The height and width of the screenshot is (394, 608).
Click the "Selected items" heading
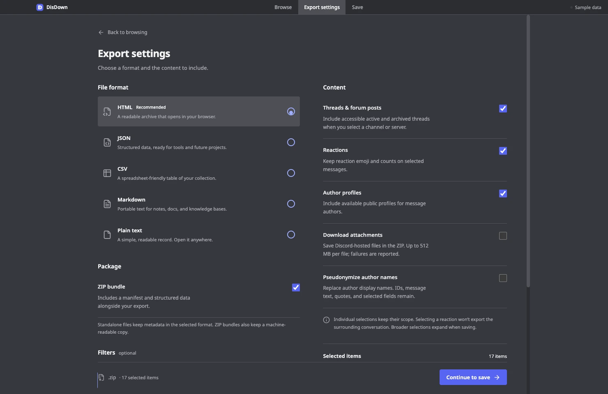point(342,356)
